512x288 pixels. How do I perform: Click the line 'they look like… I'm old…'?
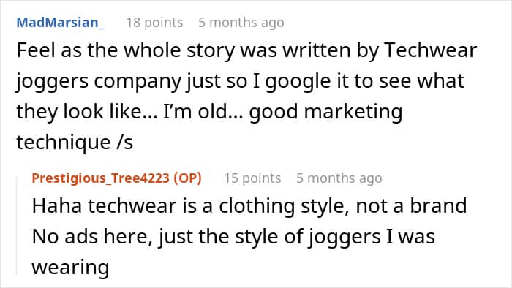[209, 112]
